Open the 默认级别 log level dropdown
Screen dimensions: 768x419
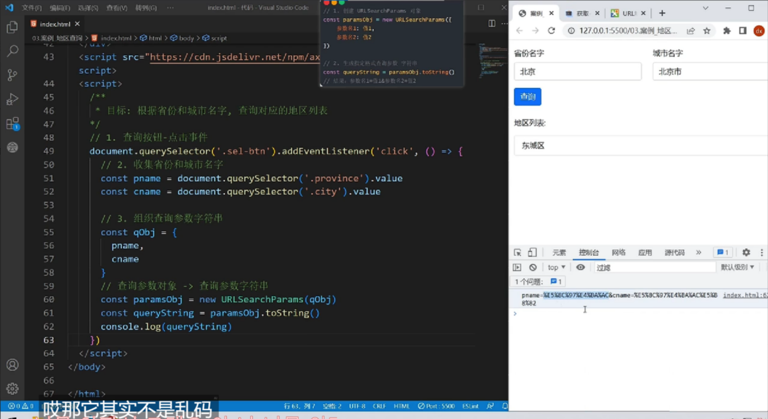737,267
